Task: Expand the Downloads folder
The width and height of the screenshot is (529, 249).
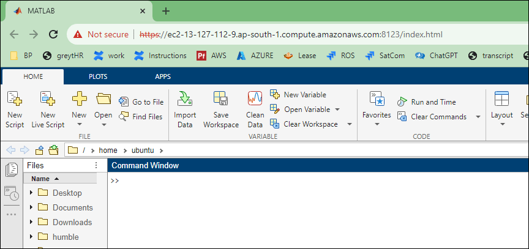Action: [x=31, y=221]
